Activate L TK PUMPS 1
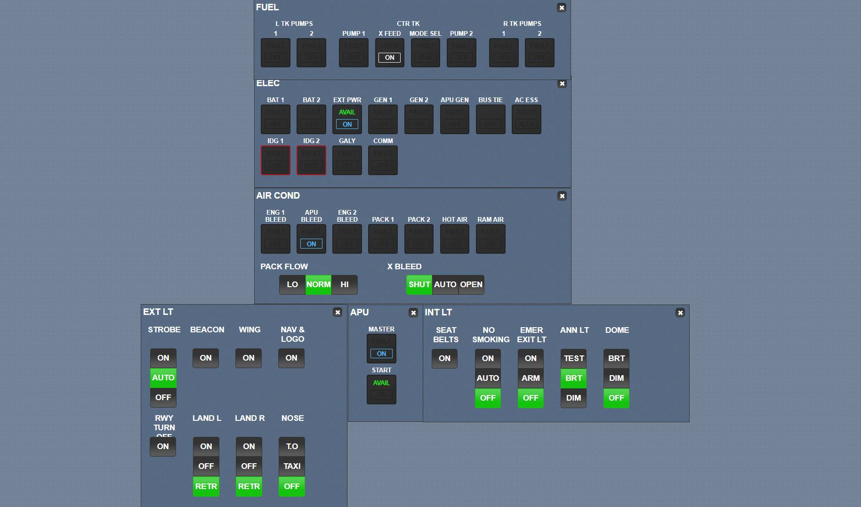Viewport: 861px width, 507px height. tap(275, 52)
